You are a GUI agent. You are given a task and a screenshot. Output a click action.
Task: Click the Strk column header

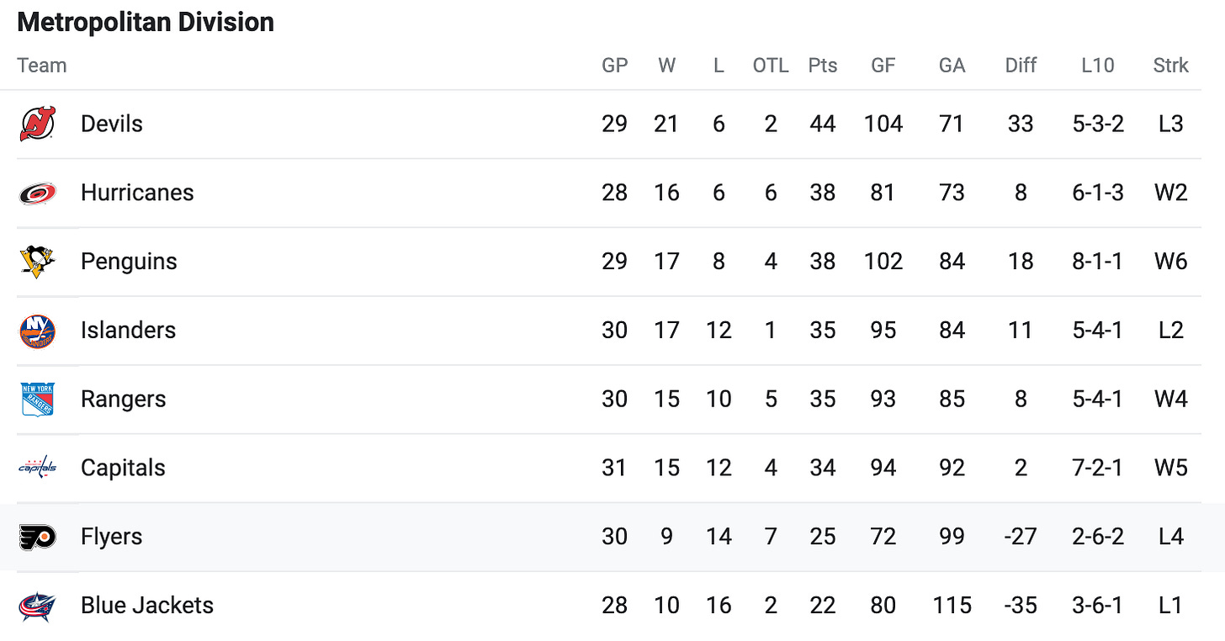pos(1171,66)
